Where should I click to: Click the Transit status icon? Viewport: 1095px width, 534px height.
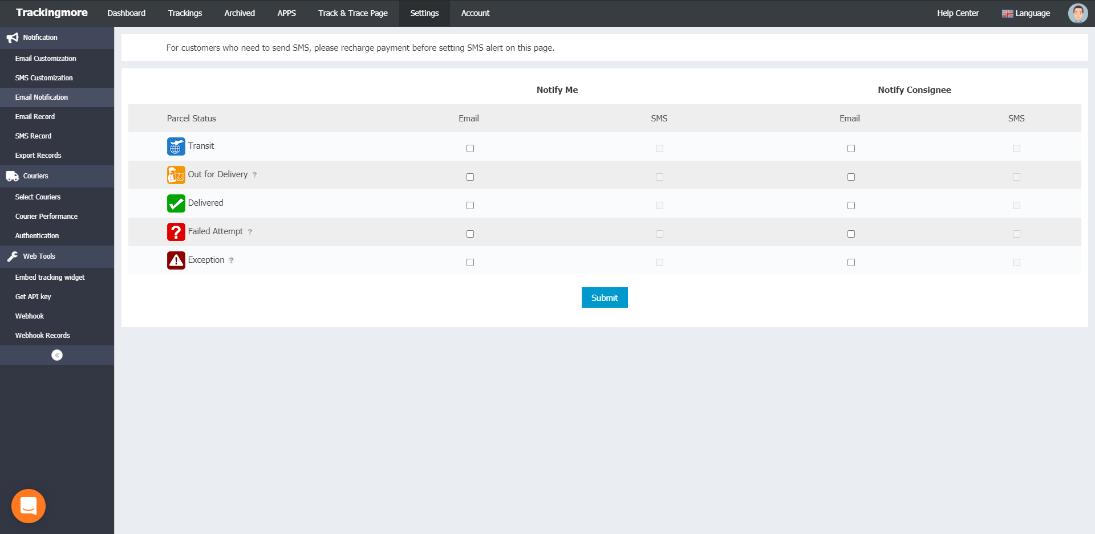click(176, 146)
